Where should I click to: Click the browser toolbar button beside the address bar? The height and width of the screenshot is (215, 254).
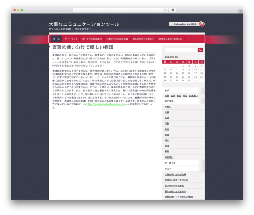point(173,10)
